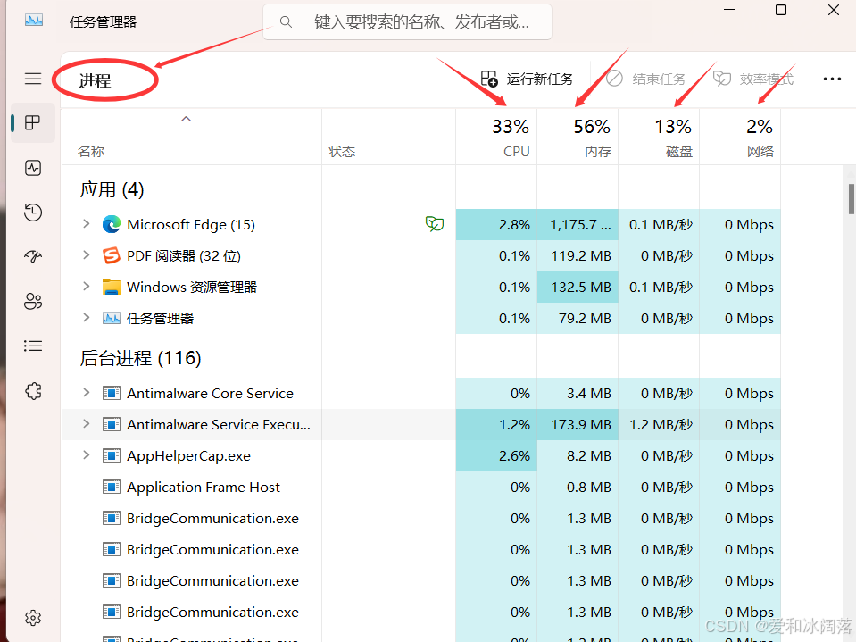Expand the 任务管理器 process group
Viewport: 856px width, 642px height.
[87, 317]
